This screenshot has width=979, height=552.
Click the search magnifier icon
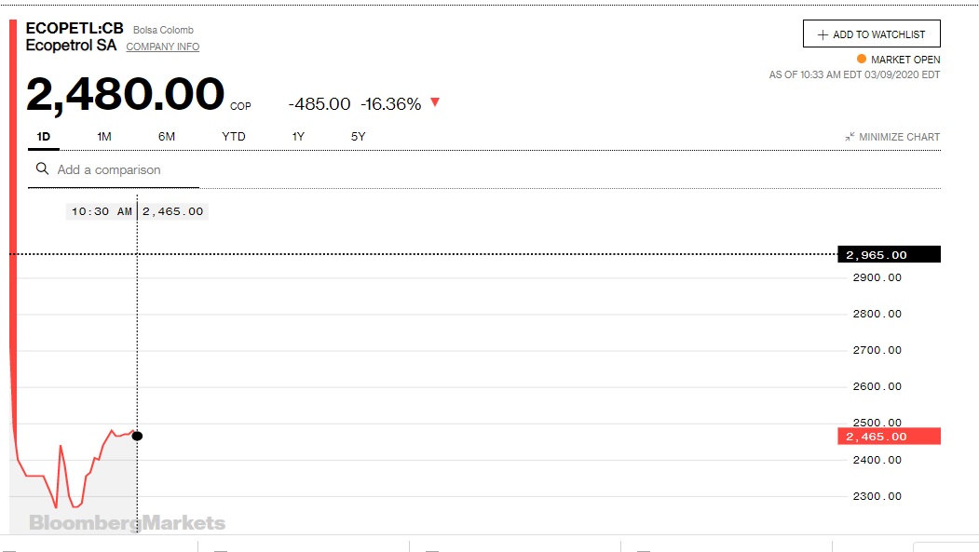[42, 168]
